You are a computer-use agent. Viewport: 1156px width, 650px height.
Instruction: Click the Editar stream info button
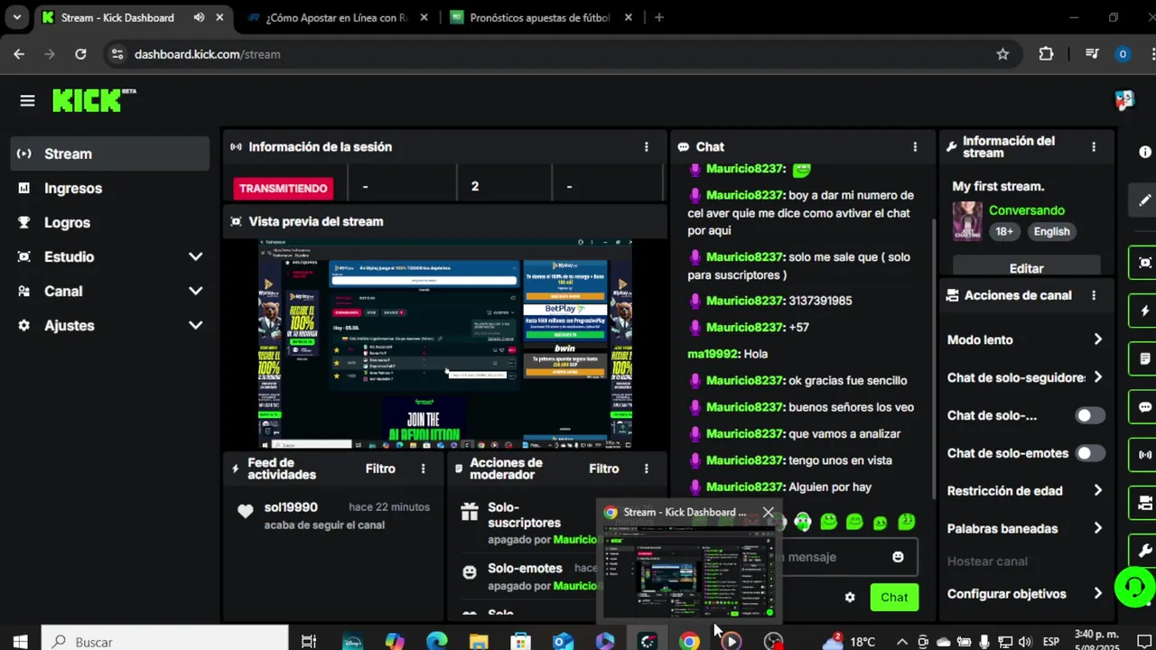tap(1026, 268)
